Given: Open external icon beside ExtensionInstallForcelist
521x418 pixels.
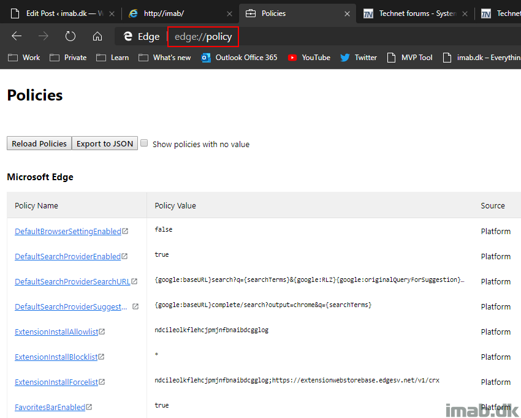Looking at the screenshot, I should click(x=102, y=382).
